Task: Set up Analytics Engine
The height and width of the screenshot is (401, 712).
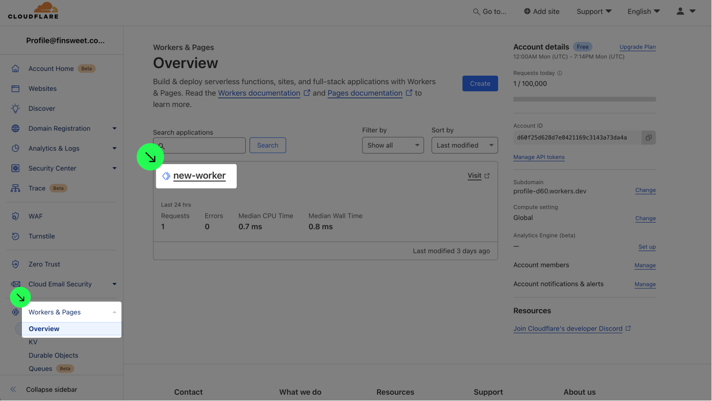Action: tap(647, 247)
